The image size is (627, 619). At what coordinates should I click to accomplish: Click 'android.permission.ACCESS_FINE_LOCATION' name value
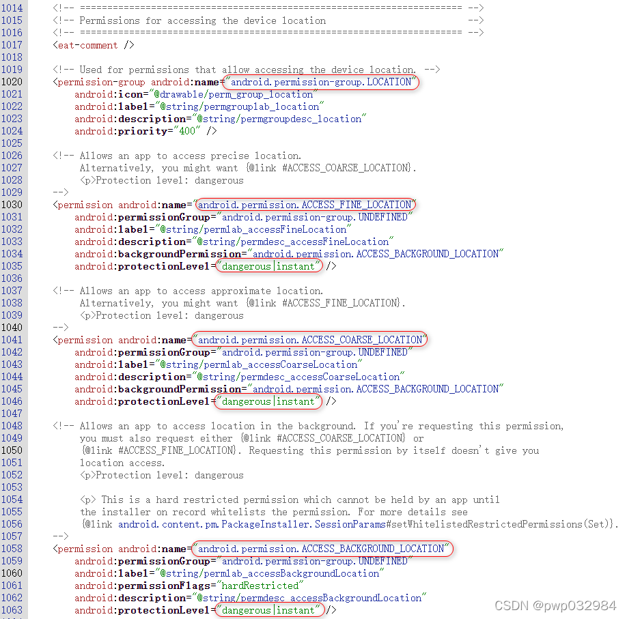(x=305, y=205)
